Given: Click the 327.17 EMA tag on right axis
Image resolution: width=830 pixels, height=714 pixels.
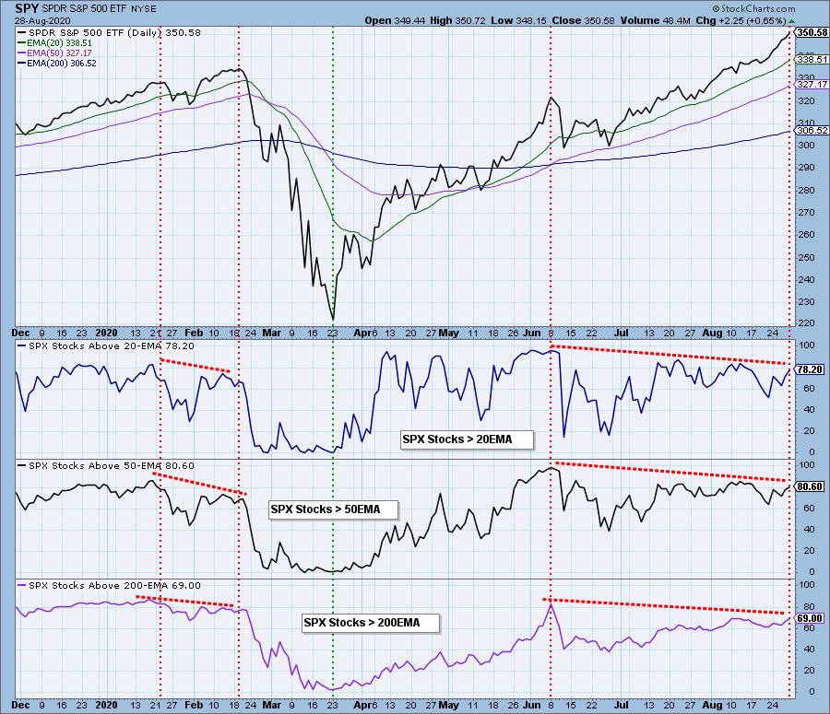Looking at the screenshot, I should pyautogui.click(x=812, y=84).
